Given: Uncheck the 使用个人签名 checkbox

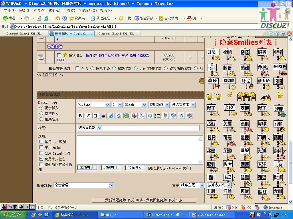Looking at the screenshot, I should (41, 159).
